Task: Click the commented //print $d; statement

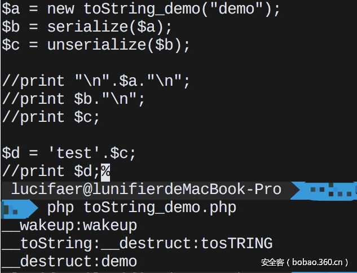Action: point(51,171)
